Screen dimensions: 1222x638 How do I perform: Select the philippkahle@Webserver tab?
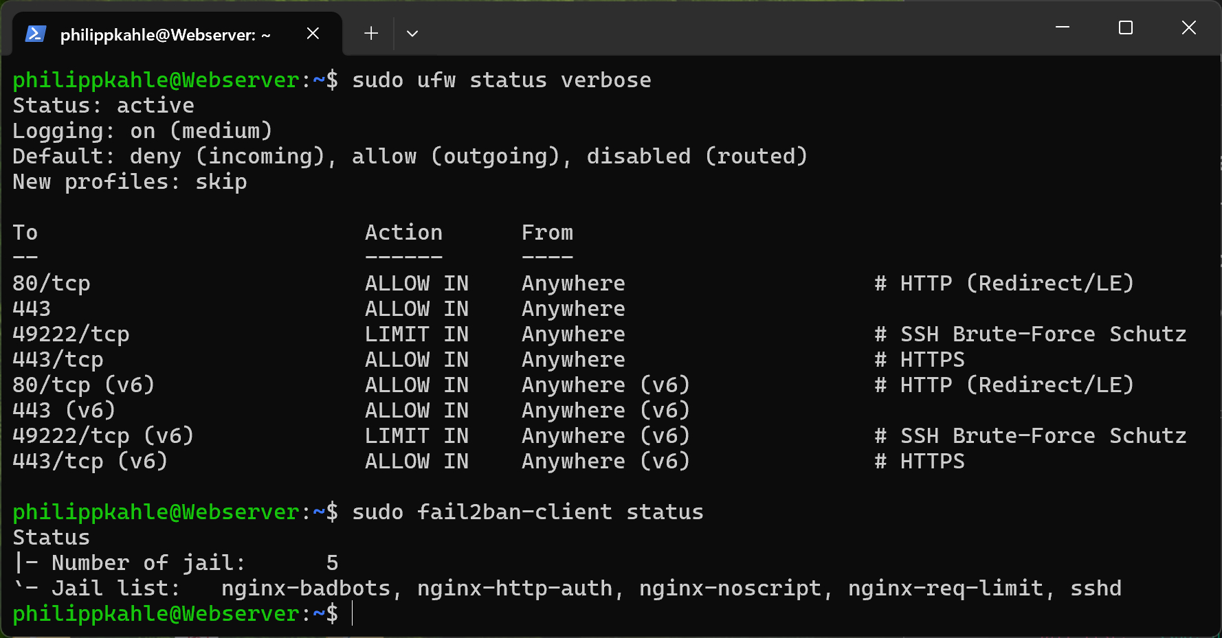[165, 34]
